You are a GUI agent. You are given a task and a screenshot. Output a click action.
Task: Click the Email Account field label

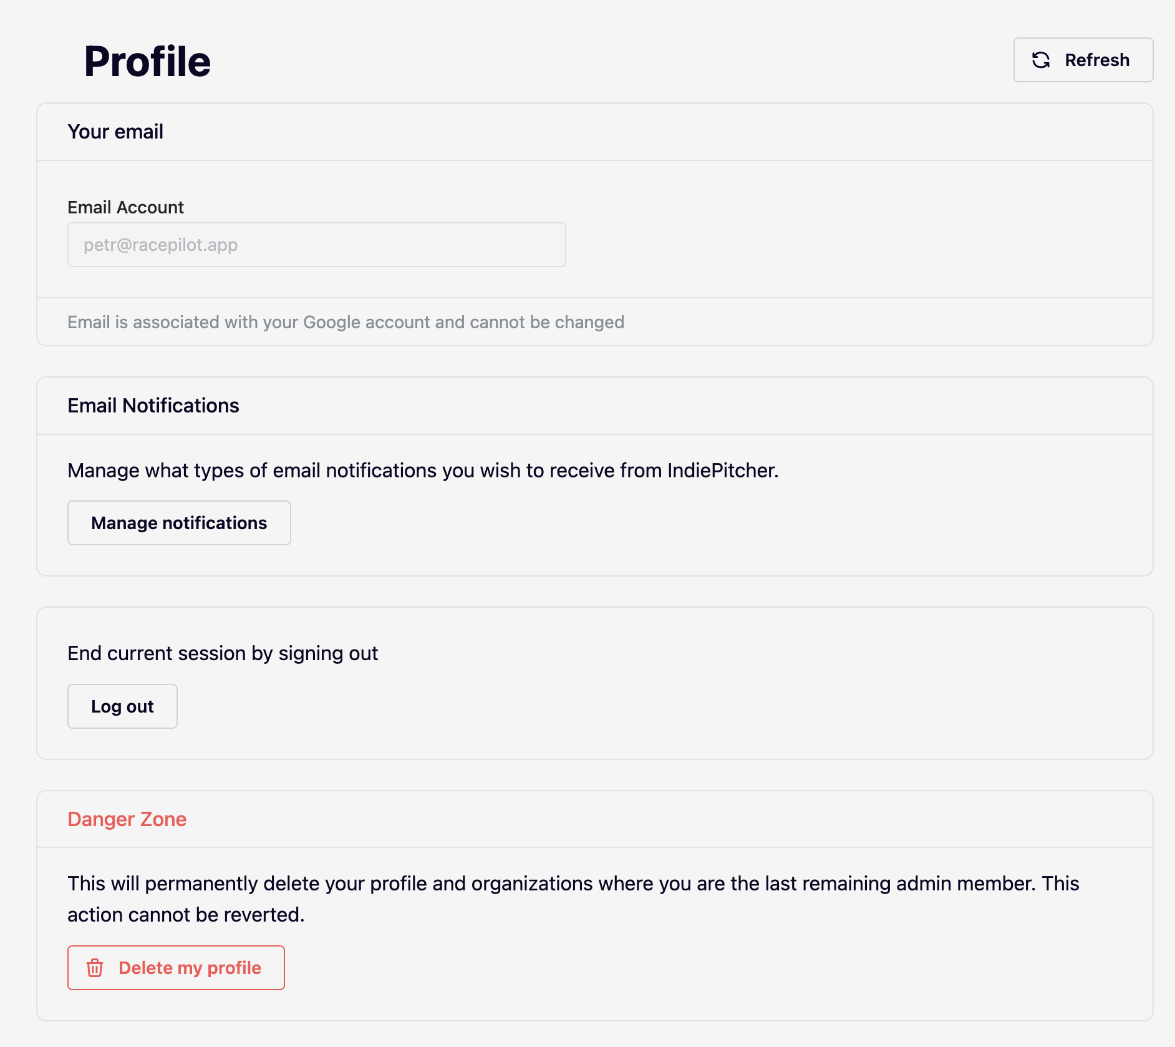click(x=125, y=207)
